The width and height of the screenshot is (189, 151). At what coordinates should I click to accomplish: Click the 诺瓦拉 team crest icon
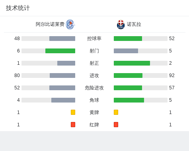[121, 24]
